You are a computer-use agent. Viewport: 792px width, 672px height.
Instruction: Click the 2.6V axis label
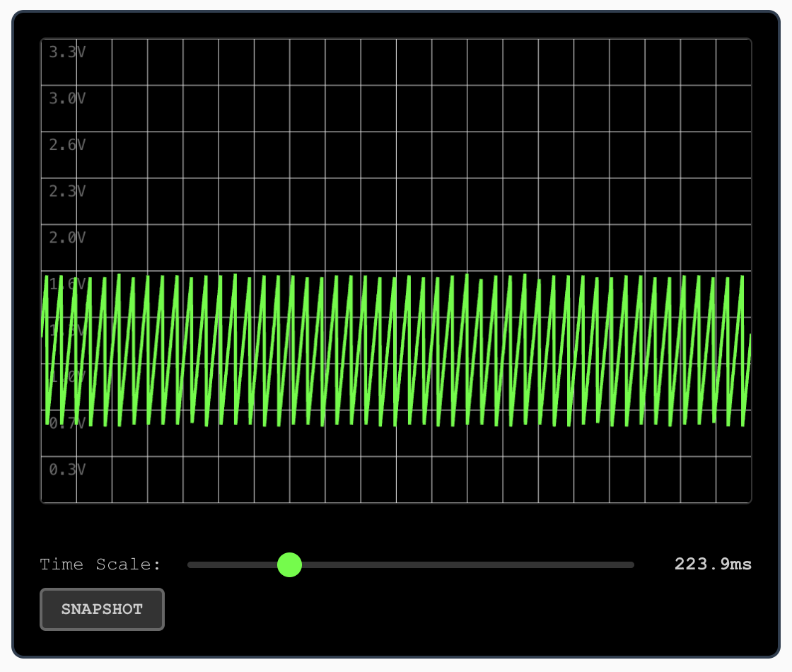(67, 145)
